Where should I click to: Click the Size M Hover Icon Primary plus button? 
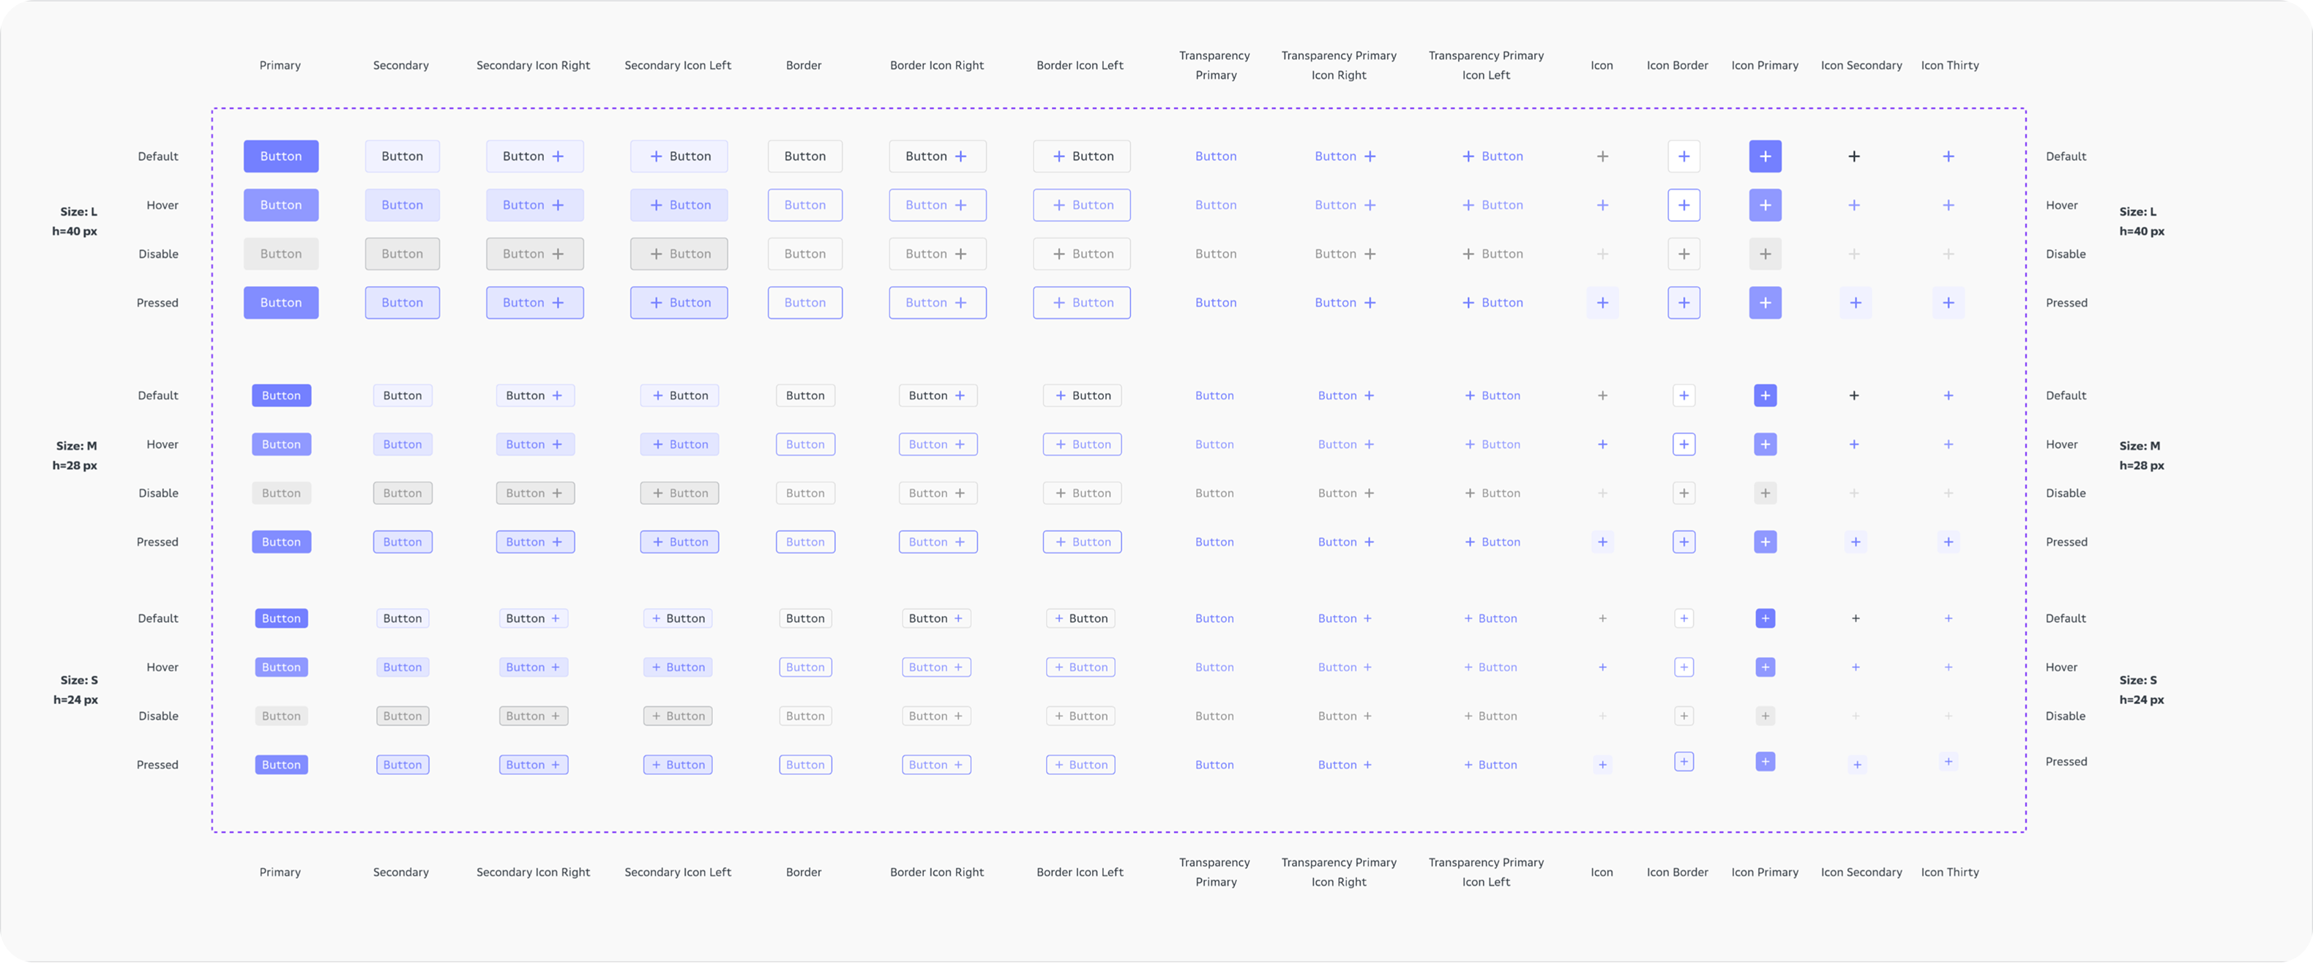click(1764, 444)
